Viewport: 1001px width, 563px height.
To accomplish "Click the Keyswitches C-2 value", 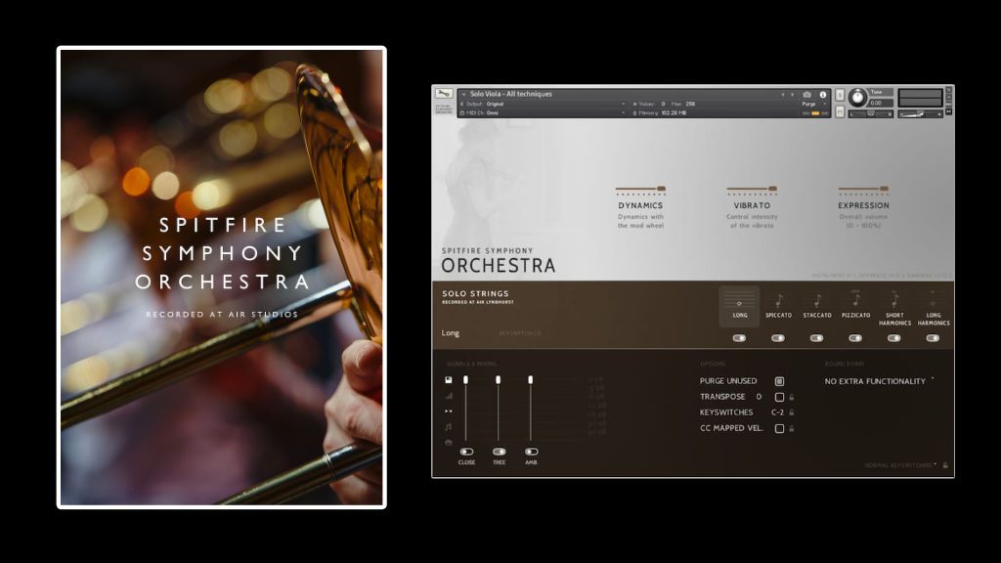I will pyautogui.click(x=777, y=412).
